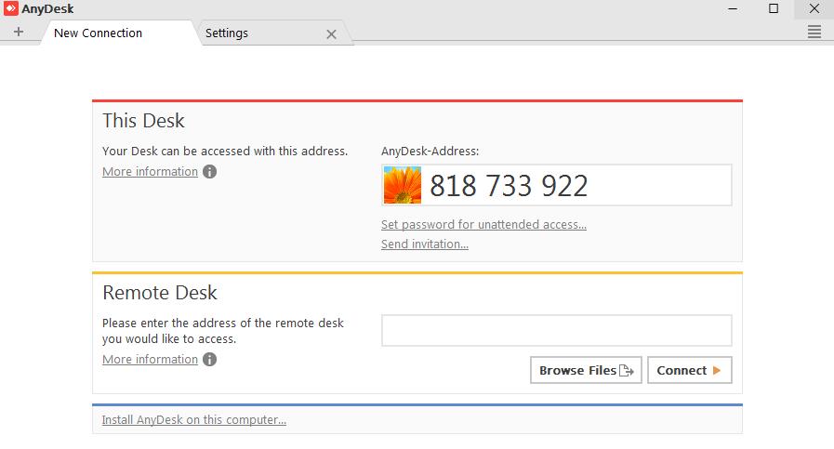This screenshot has height=449, width=834.
Task: Click Install AnyDesk on this computer link
Action: click(x=194, y=420)
